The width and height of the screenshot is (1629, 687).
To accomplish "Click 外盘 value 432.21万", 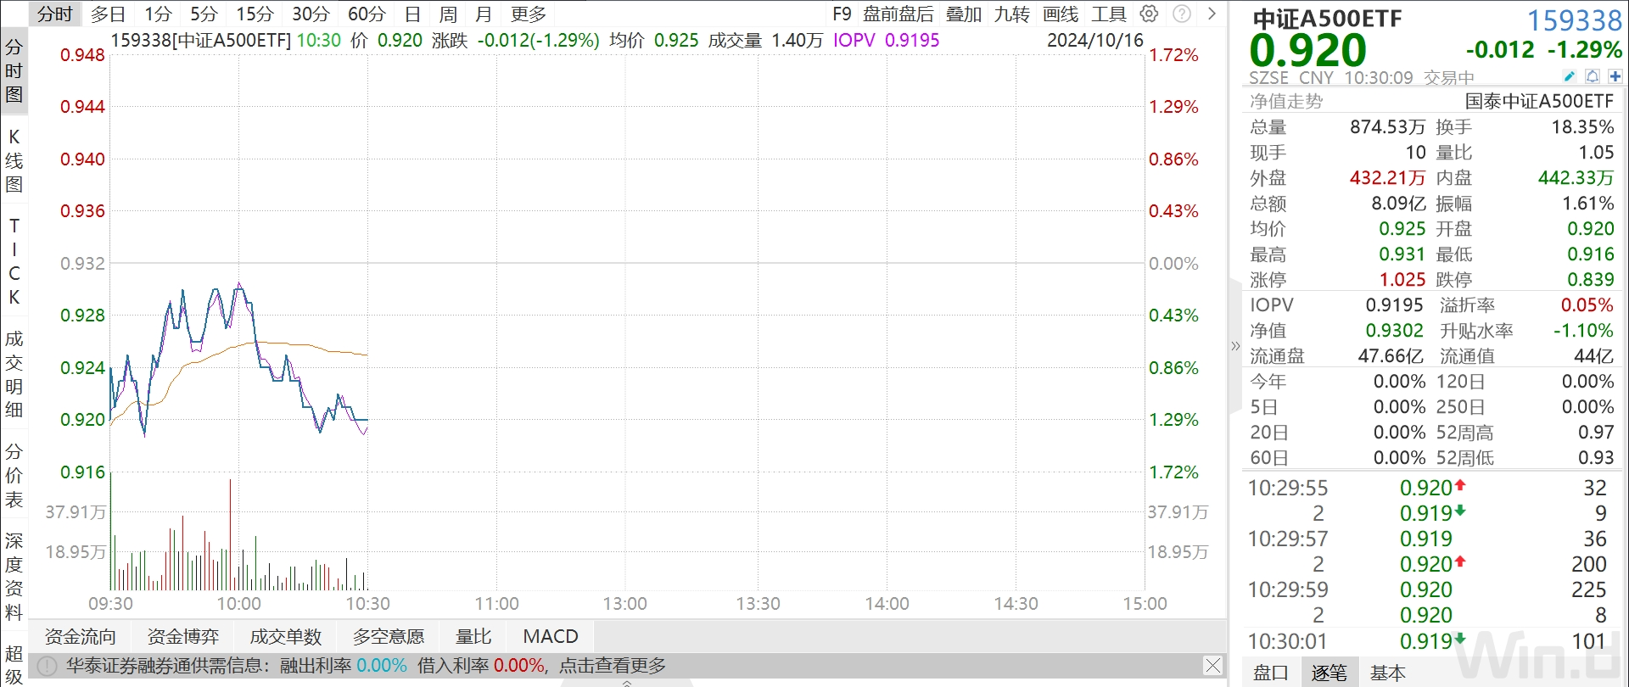I will pos(1387,177).
